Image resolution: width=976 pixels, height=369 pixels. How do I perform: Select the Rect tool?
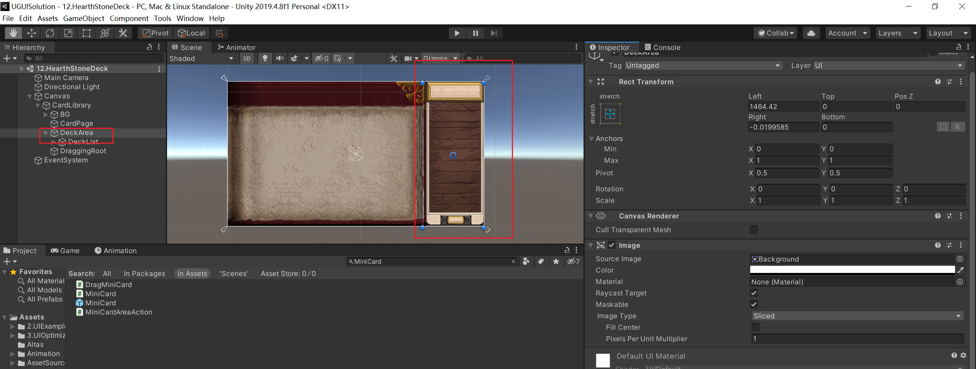pos(87,33)
